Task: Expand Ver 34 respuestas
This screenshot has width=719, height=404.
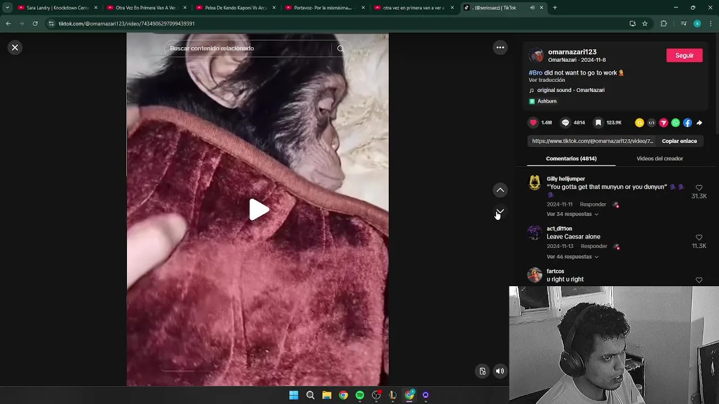Action: click(x=572, y=214)
